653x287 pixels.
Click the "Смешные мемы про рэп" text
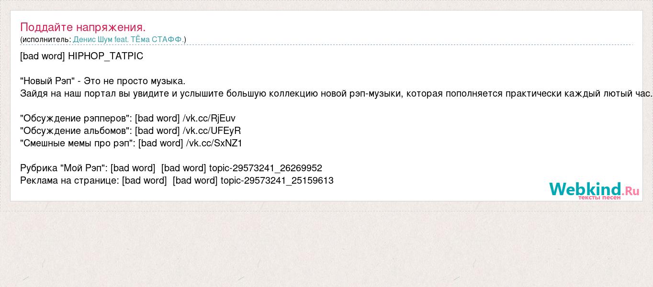click(x=78, y=143)
